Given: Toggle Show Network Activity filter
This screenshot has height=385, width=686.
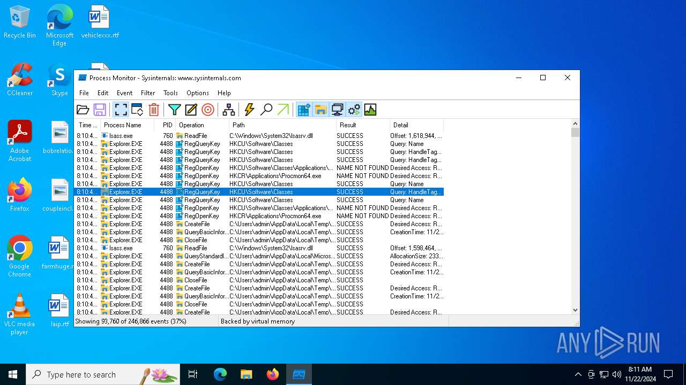Looking at the screenshot, I should click(337, 110).
